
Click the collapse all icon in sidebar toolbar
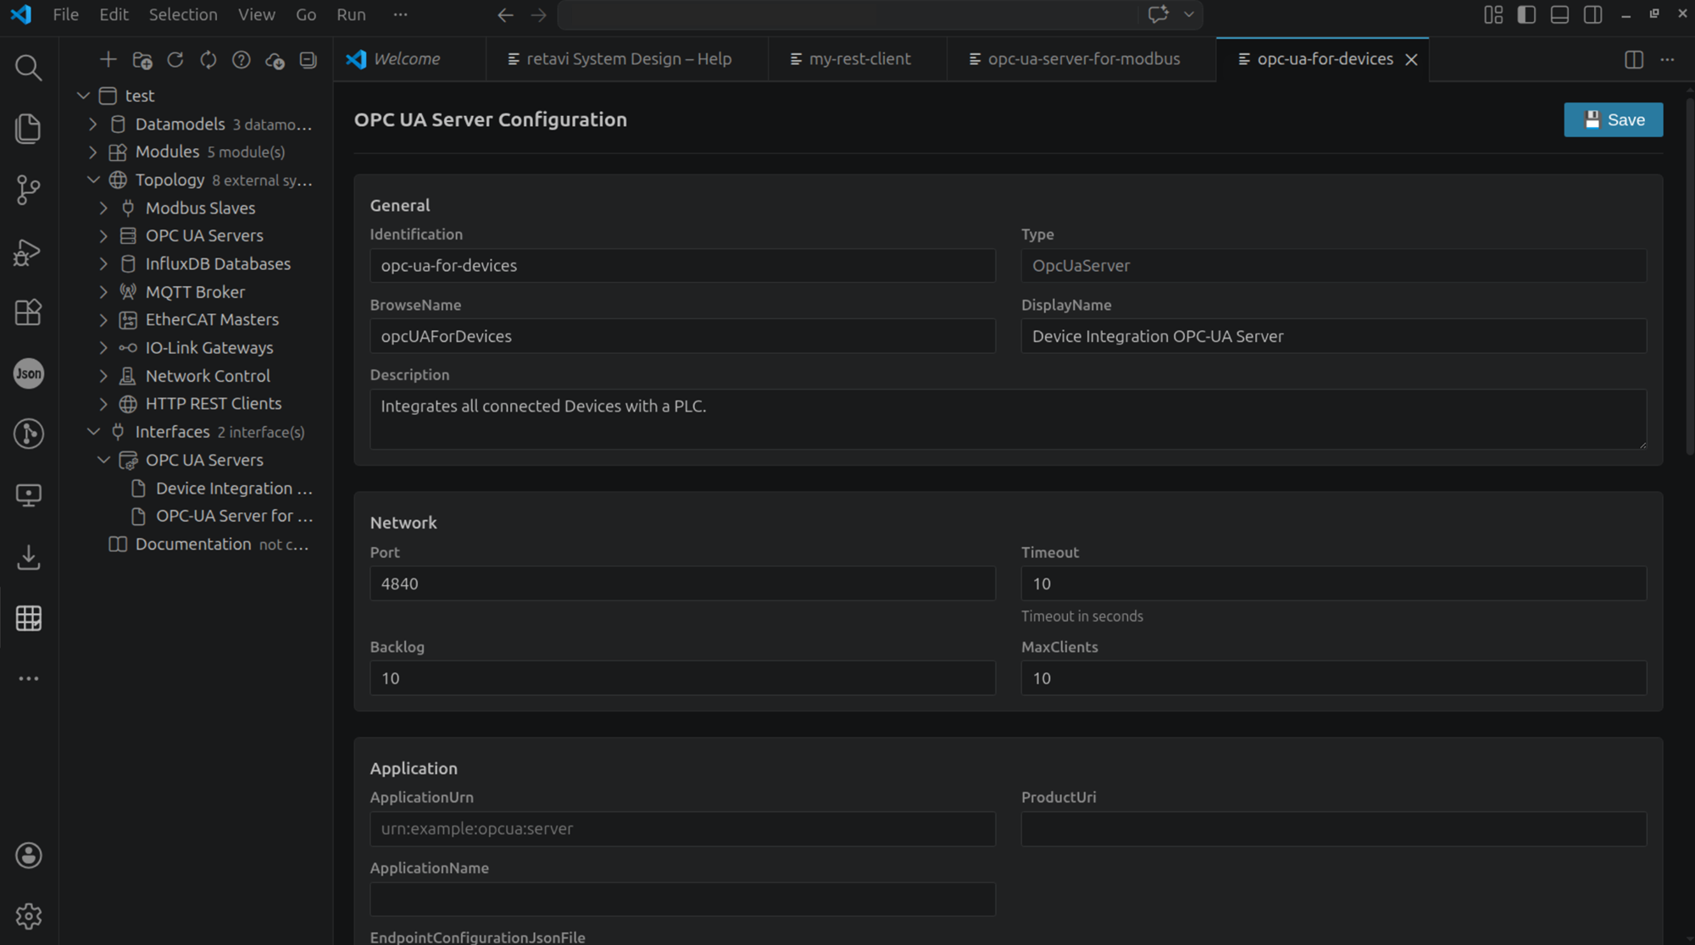coord(308,60)
